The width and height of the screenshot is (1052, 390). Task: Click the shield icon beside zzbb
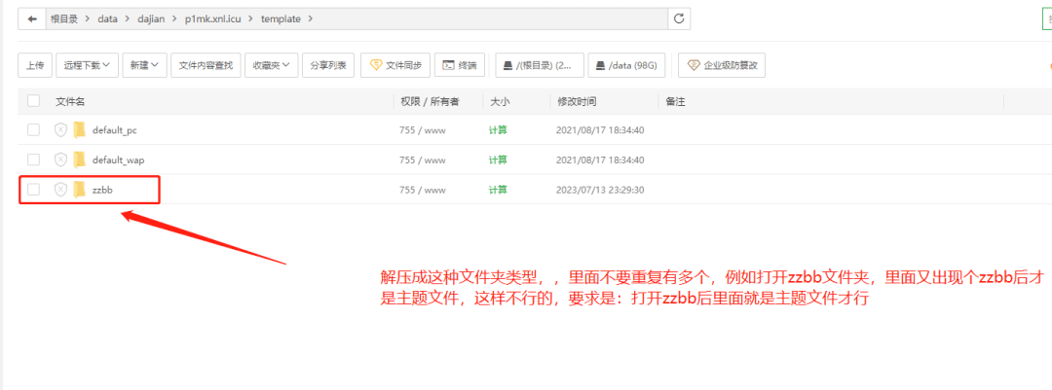coord(60,190)
